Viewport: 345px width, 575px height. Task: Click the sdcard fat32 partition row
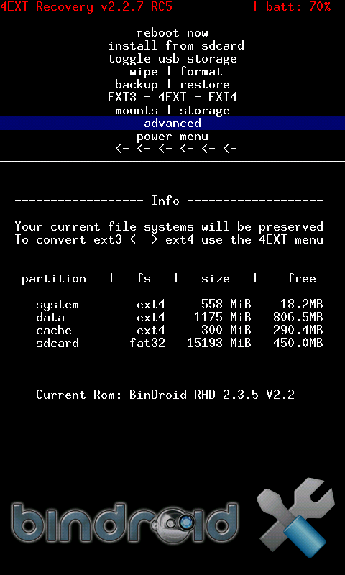[x=179, y=344]
